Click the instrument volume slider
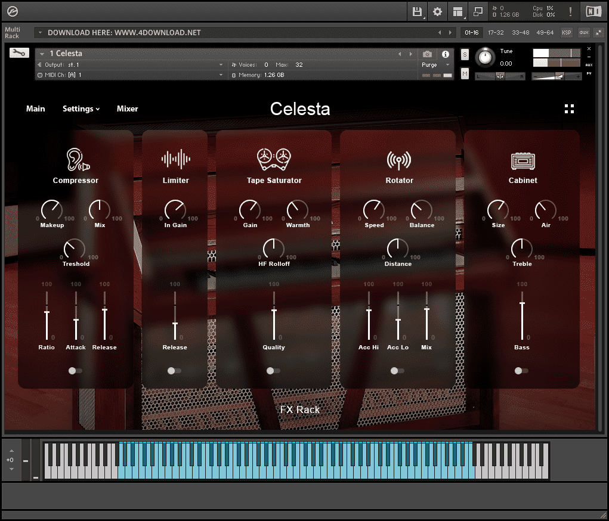This screenshot has height=521, width=609. pyautogui.click(x=557, y=76)
